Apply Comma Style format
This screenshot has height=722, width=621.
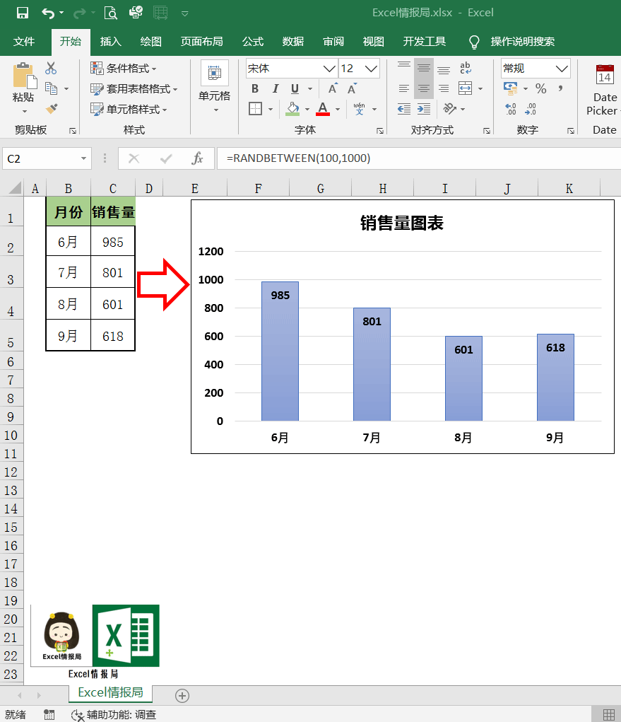pyautogui.click(x=560, y=88)
